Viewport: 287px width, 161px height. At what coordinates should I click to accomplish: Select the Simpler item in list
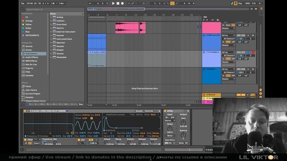[x=60, y=50]
